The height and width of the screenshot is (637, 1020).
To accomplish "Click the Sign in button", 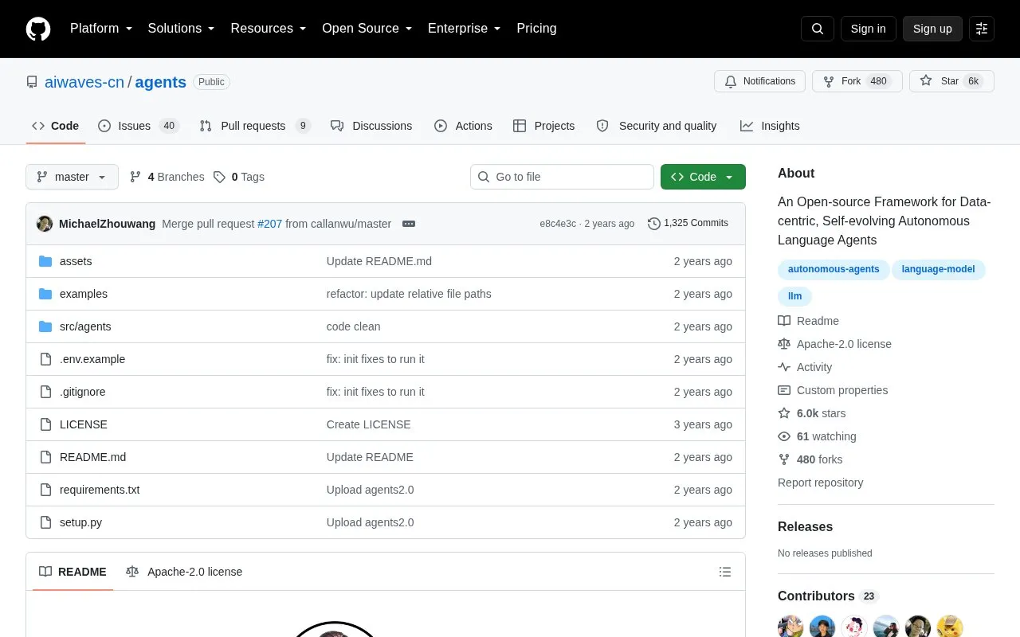I will tap(869, 29).
